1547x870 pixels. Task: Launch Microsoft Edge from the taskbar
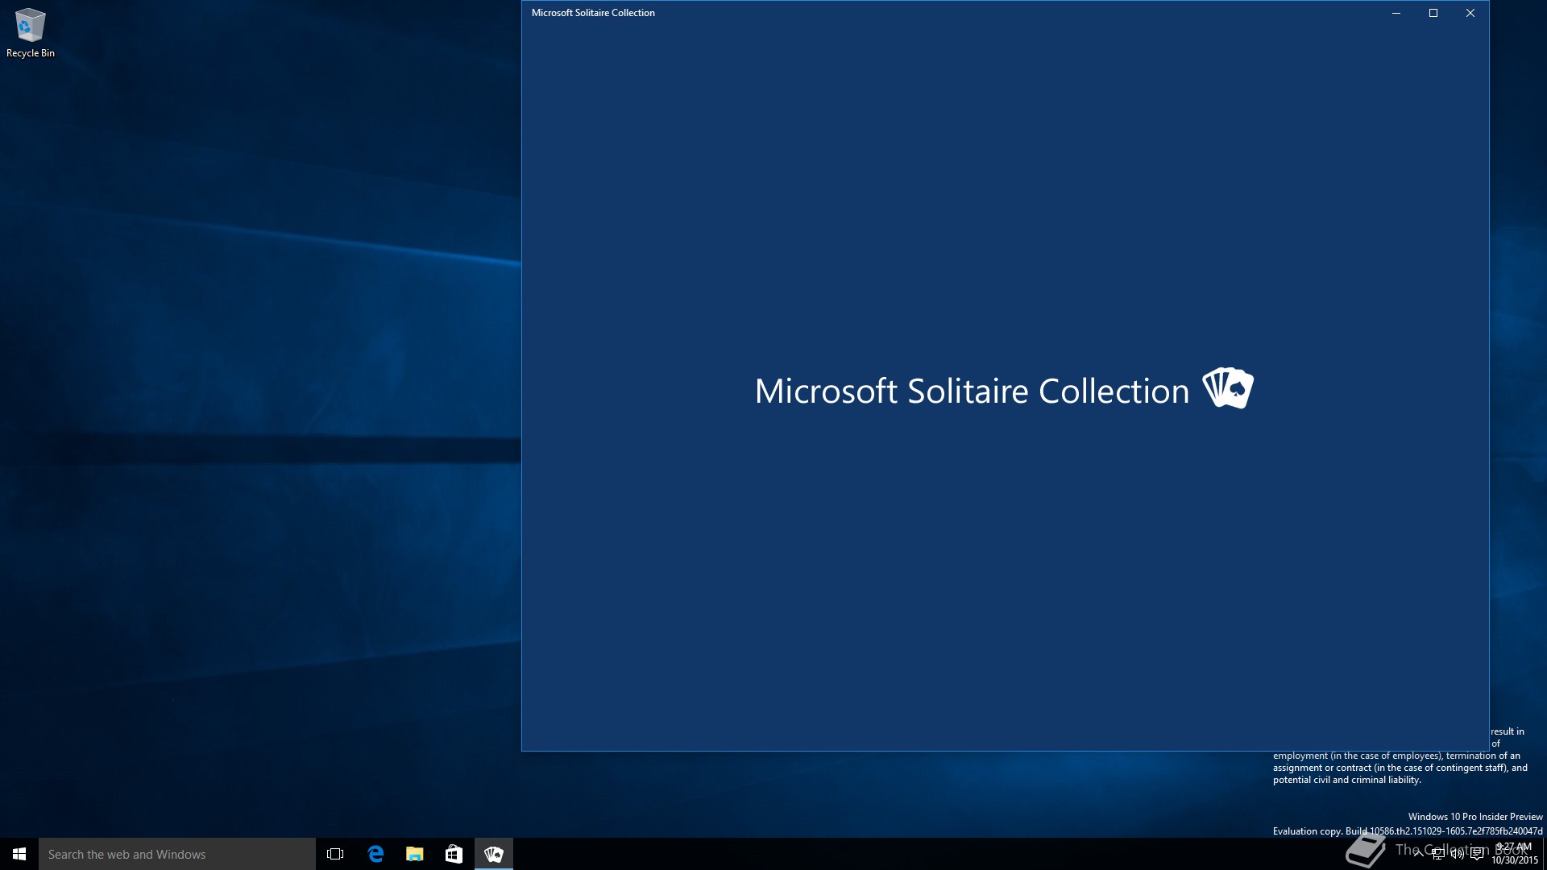coord(375,854)
